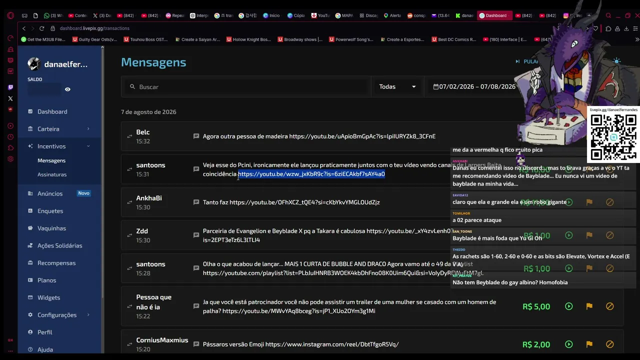Click the Enquetes poll icon
Screen dimensions: 640x360
pyautogui.click(x=30, y=211)
